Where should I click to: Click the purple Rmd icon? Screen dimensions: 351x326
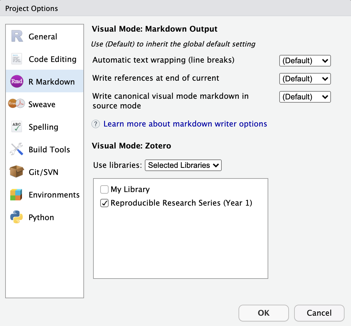tap(17, 82)
